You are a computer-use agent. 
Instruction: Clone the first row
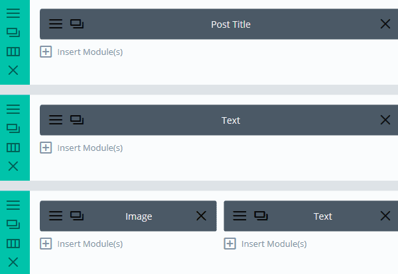(13, 32)
